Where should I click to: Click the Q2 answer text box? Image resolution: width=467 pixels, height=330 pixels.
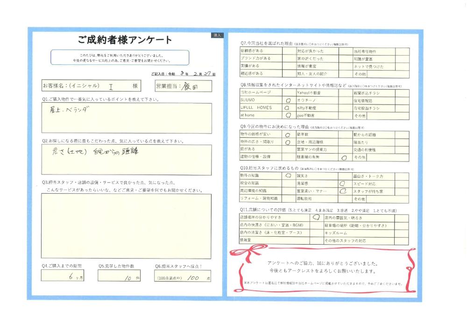click(126, 160)
